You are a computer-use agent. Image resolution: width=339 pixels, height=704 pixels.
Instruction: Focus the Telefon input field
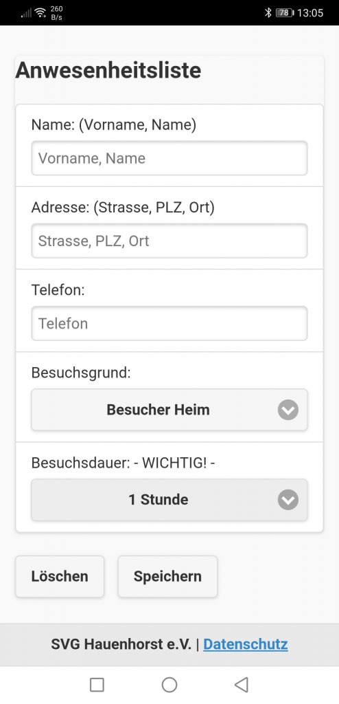[169, 323]
